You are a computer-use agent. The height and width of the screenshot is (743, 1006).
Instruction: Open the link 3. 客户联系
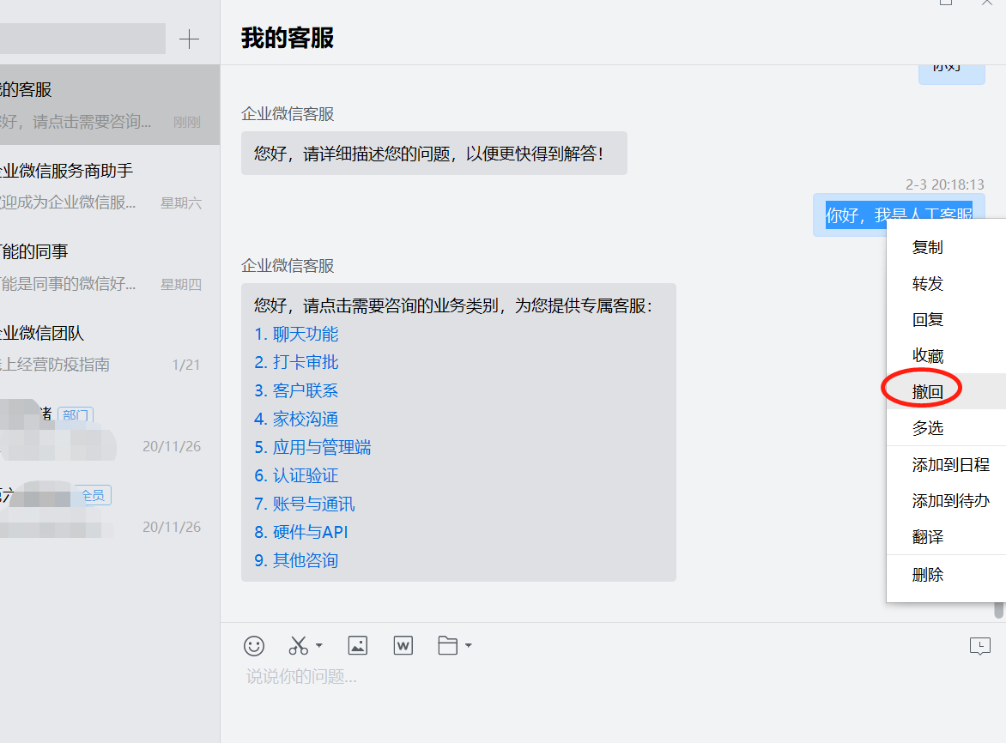[x=296, y=390]
